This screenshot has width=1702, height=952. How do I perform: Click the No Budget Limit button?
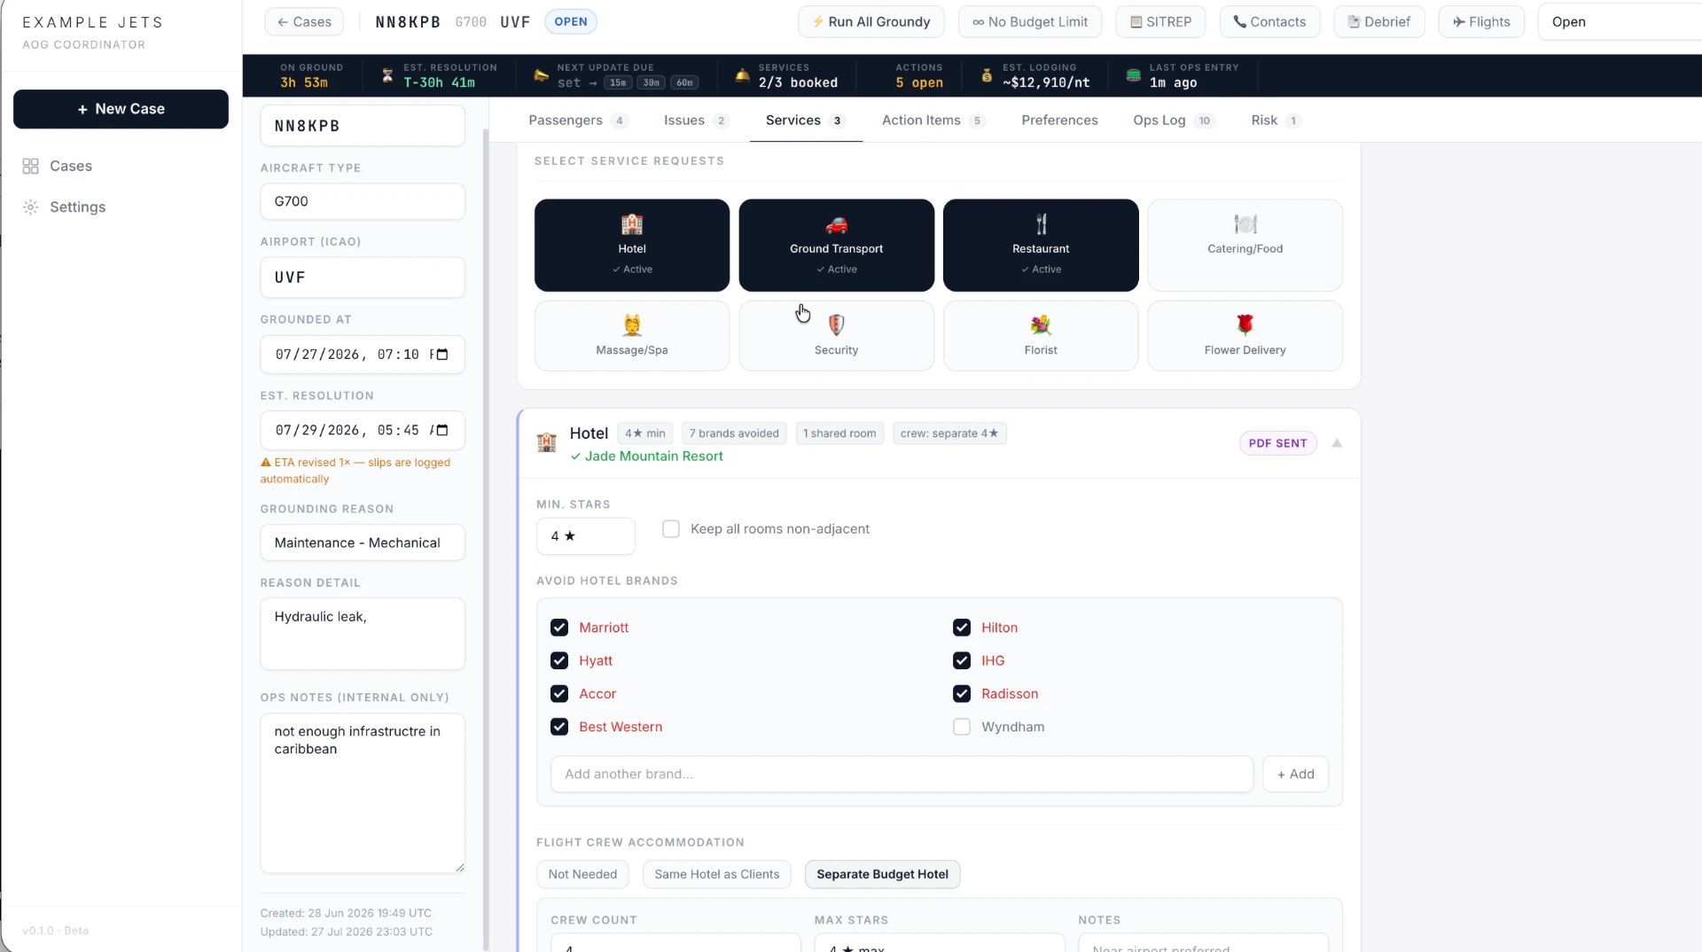coord(1030,22)
